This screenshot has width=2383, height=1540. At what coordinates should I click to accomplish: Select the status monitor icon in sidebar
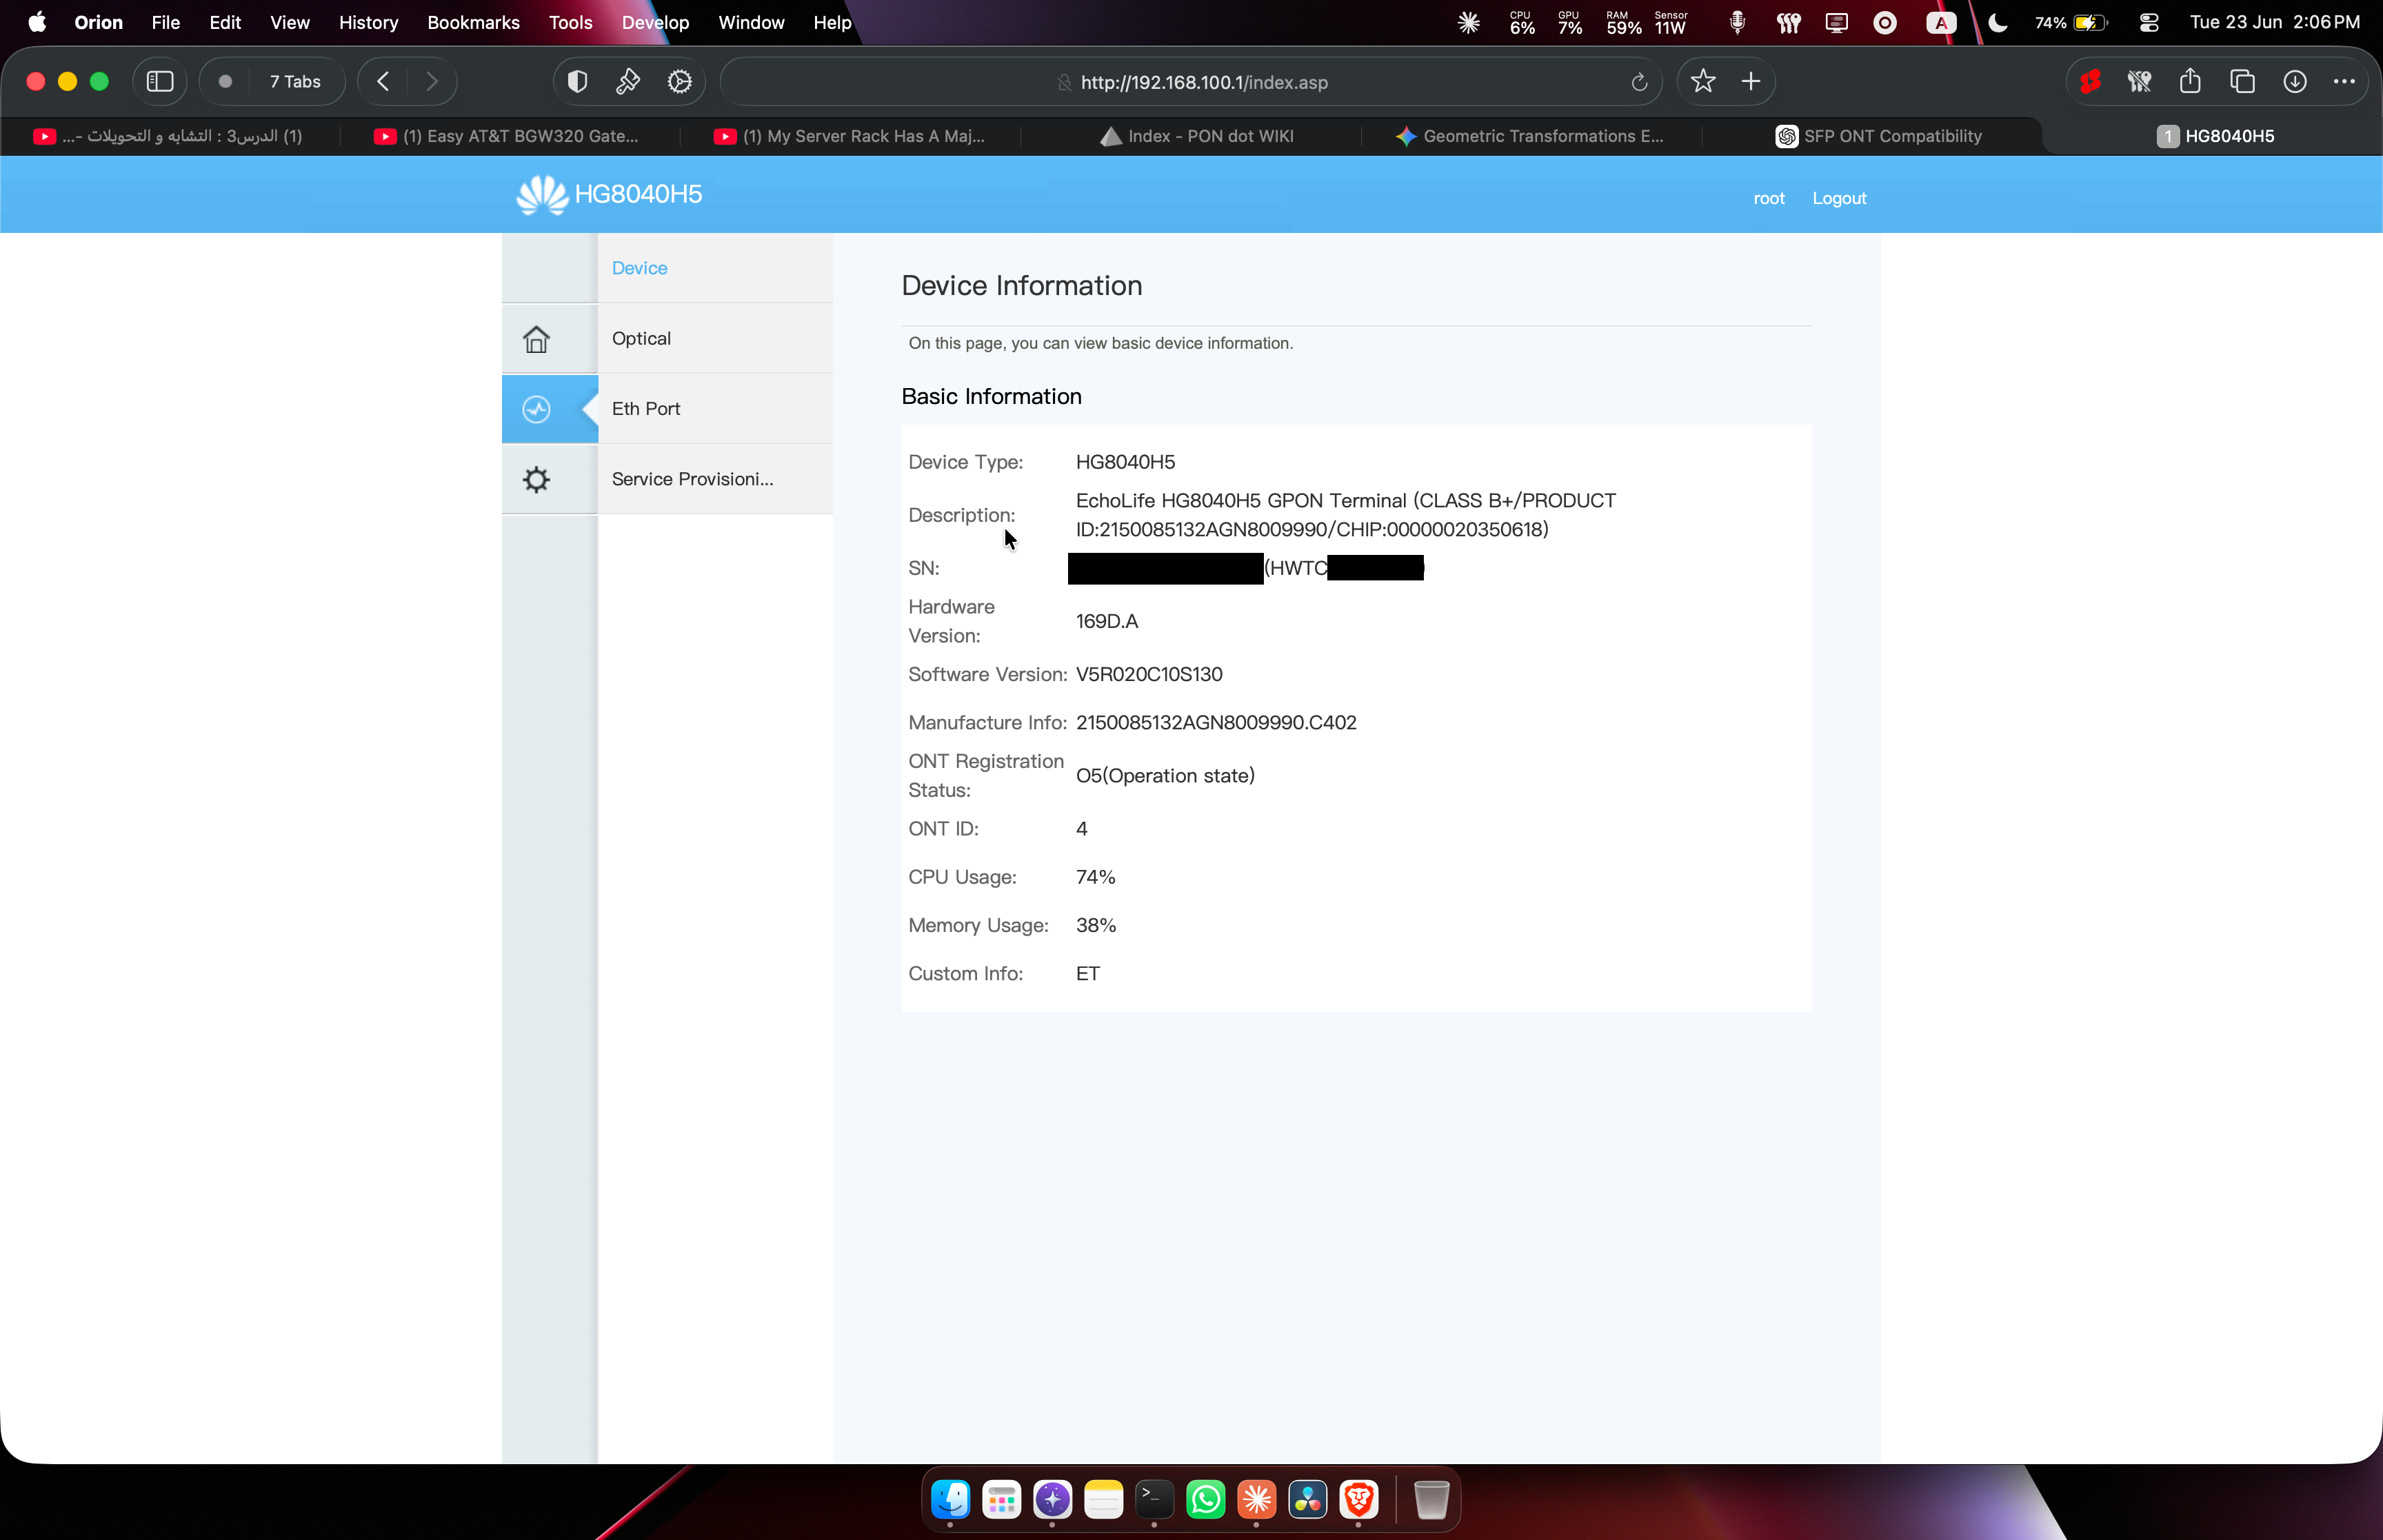(536, 409)
